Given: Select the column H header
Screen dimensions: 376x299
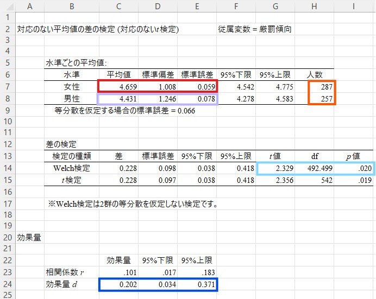Looking at the screenshot, I should click(x=315, y=6).
